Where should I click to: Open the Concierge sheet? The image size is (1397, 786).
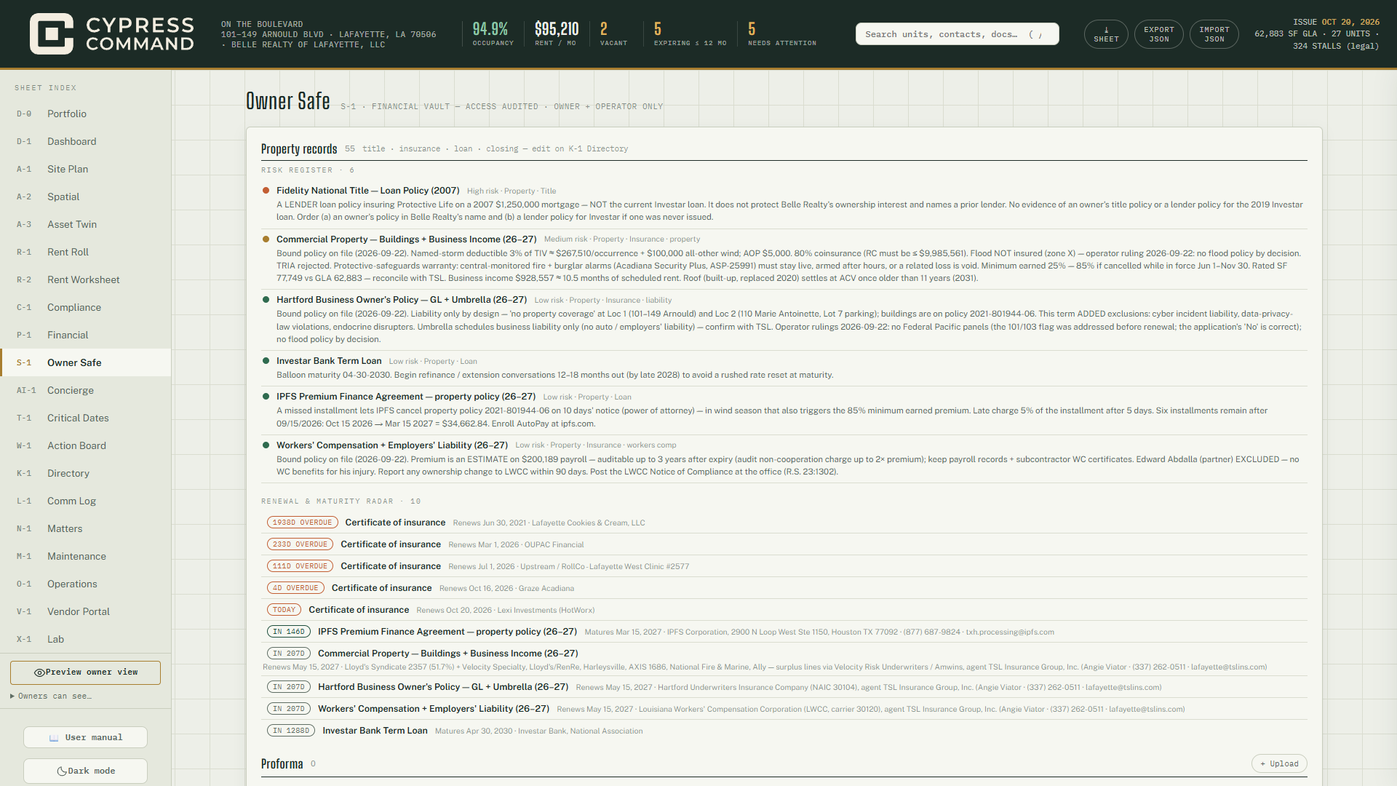[x=86, y=391]
